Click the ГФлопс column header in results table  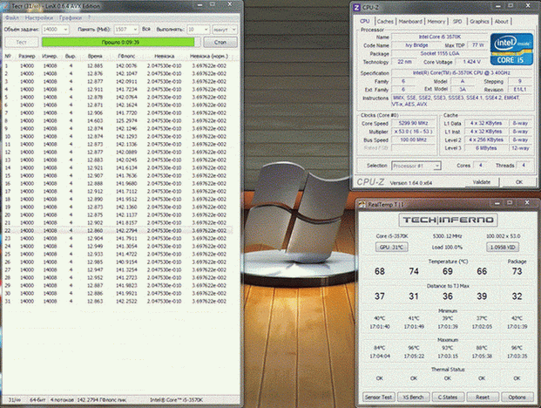point(128,55)
